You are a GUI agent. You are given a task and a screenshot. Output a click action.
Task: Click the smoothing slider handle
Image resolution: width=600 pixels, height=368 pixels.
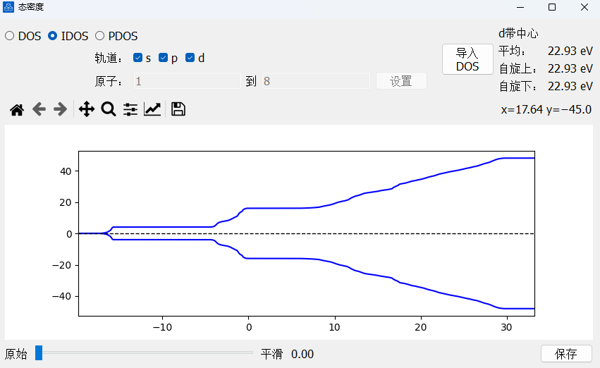point(39,353)
